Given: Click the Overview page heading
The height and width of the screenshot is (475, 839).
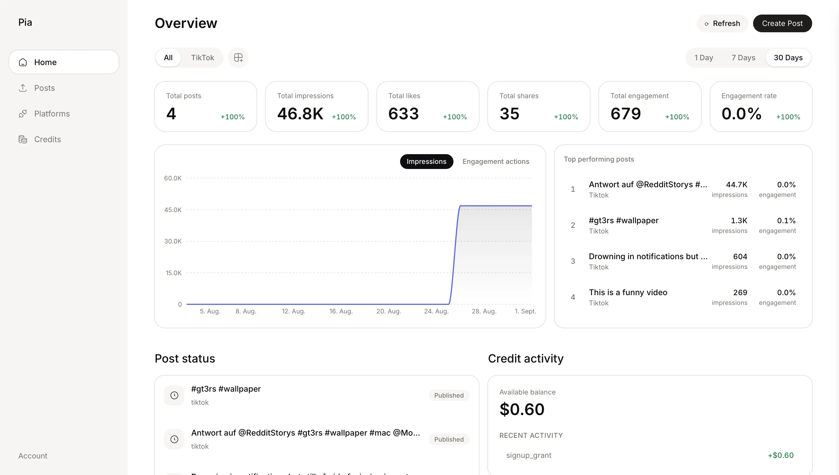Looking at the screenshot, I should pos(186,23).
